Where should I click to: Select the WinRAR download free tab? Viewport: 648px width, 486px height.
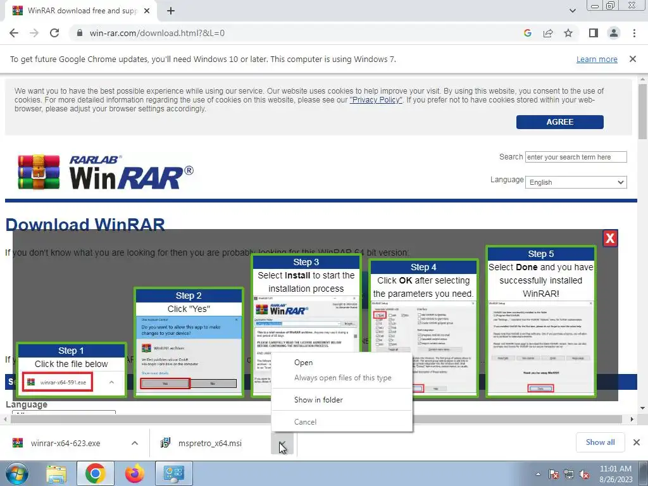click(x=82, y=11)
